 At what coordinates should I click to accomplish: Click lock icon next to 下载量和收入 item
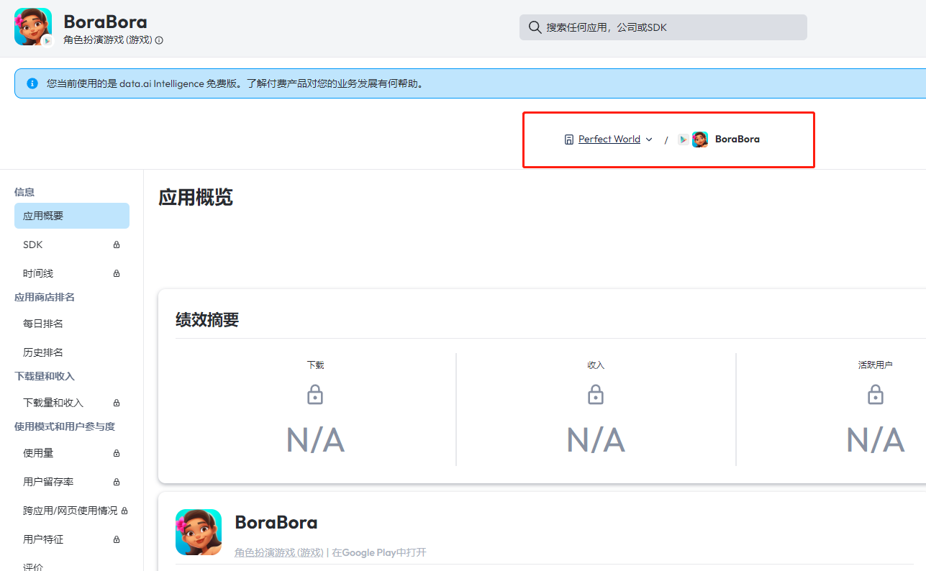[117, 403]
